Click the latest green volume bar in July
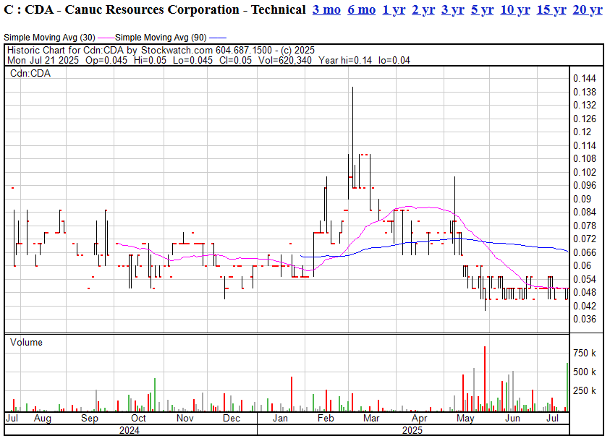 pos(567,387)
